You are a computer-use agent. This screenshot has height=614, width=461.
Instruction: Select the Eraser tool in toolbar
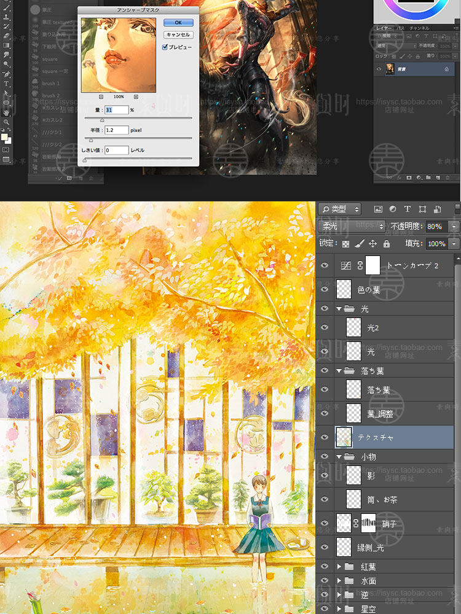6,36
